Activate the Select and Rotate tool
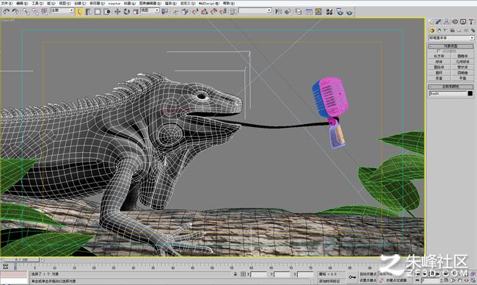Viewport: 477px width, 285px height. point(126,12)
